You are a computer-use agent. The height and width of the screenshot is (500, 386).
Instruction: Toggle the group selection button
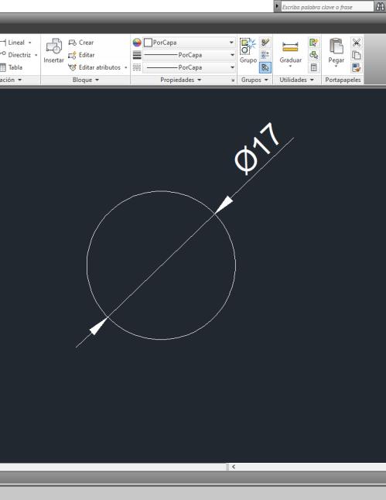[265, 67]
